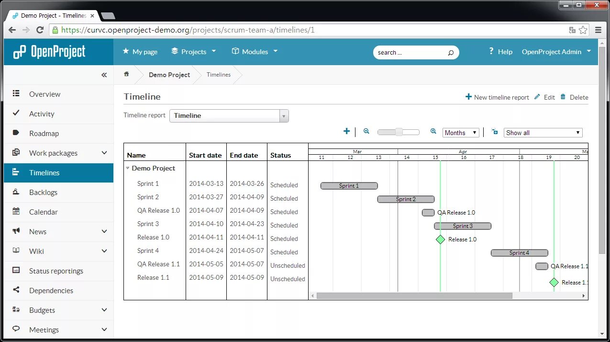Click the timeline zoom slider handle

point(399,132)
